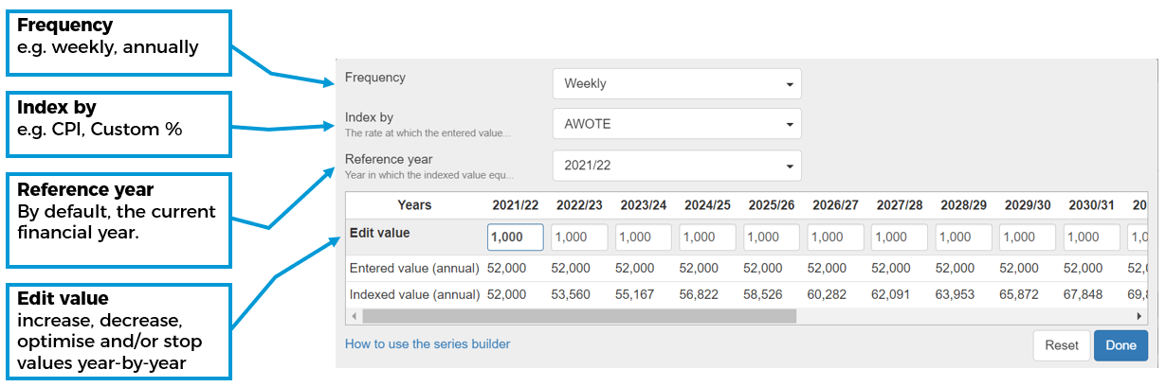Image resolution: width=1166 pixels, height=387 pixels.
Task: Click the Edit value field for 2030/31
Action: (1091, 237)
